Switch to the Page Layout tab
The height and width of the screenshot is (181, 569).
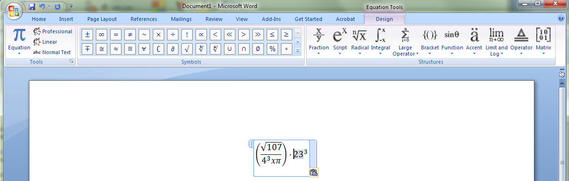(102, 19)
